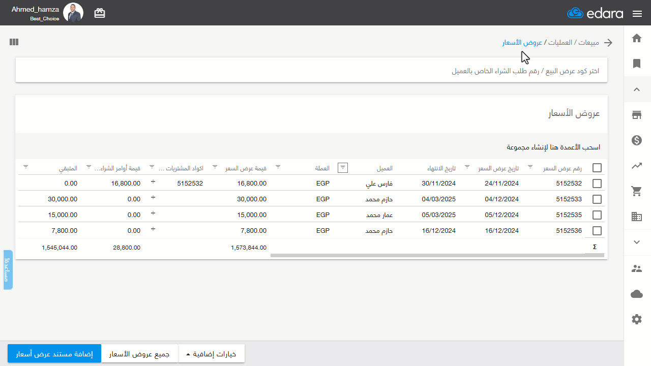Image resolution: width=651 pixels, height=366 pixels.
Task: Click العمليات in the breadcrumb
Action: 561,43
